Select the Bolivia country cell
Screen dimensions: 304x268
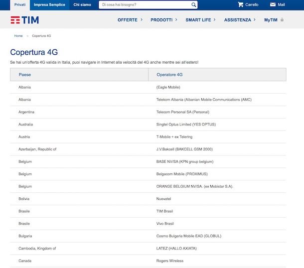pyautogui.click(x=24, y=199)
